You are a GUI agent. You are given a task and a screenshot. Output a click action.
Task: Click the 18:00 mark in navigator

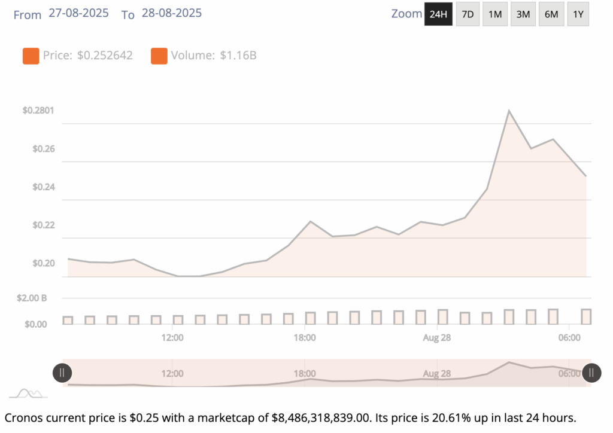pyautogui.click(x=305, y=374)
